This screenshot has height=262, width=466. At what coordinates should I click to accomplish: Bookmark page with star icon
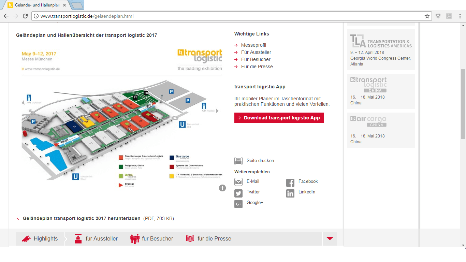click(x=427, y=16)
